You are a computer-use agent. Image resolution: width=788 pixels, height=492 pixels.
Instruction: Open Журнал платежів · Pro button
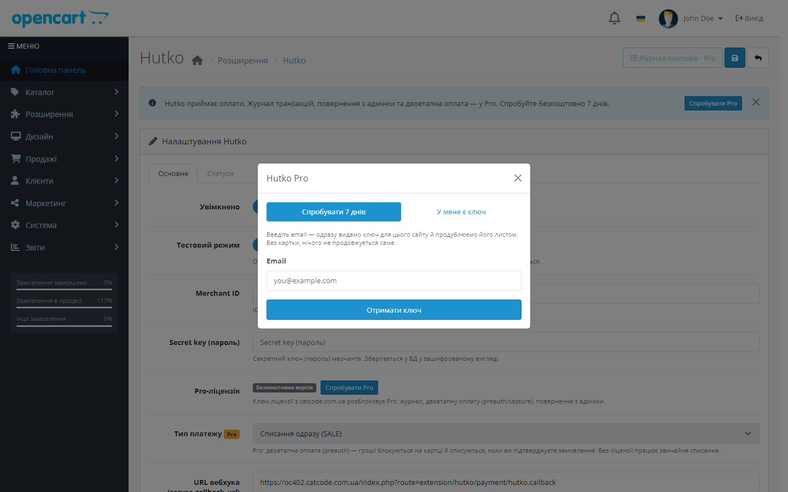pos(673,58)
